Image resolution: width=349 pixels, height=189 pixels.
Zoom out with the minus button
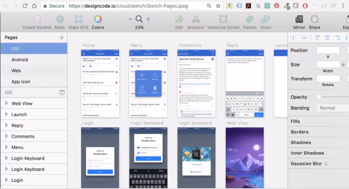tap(130, 19)
